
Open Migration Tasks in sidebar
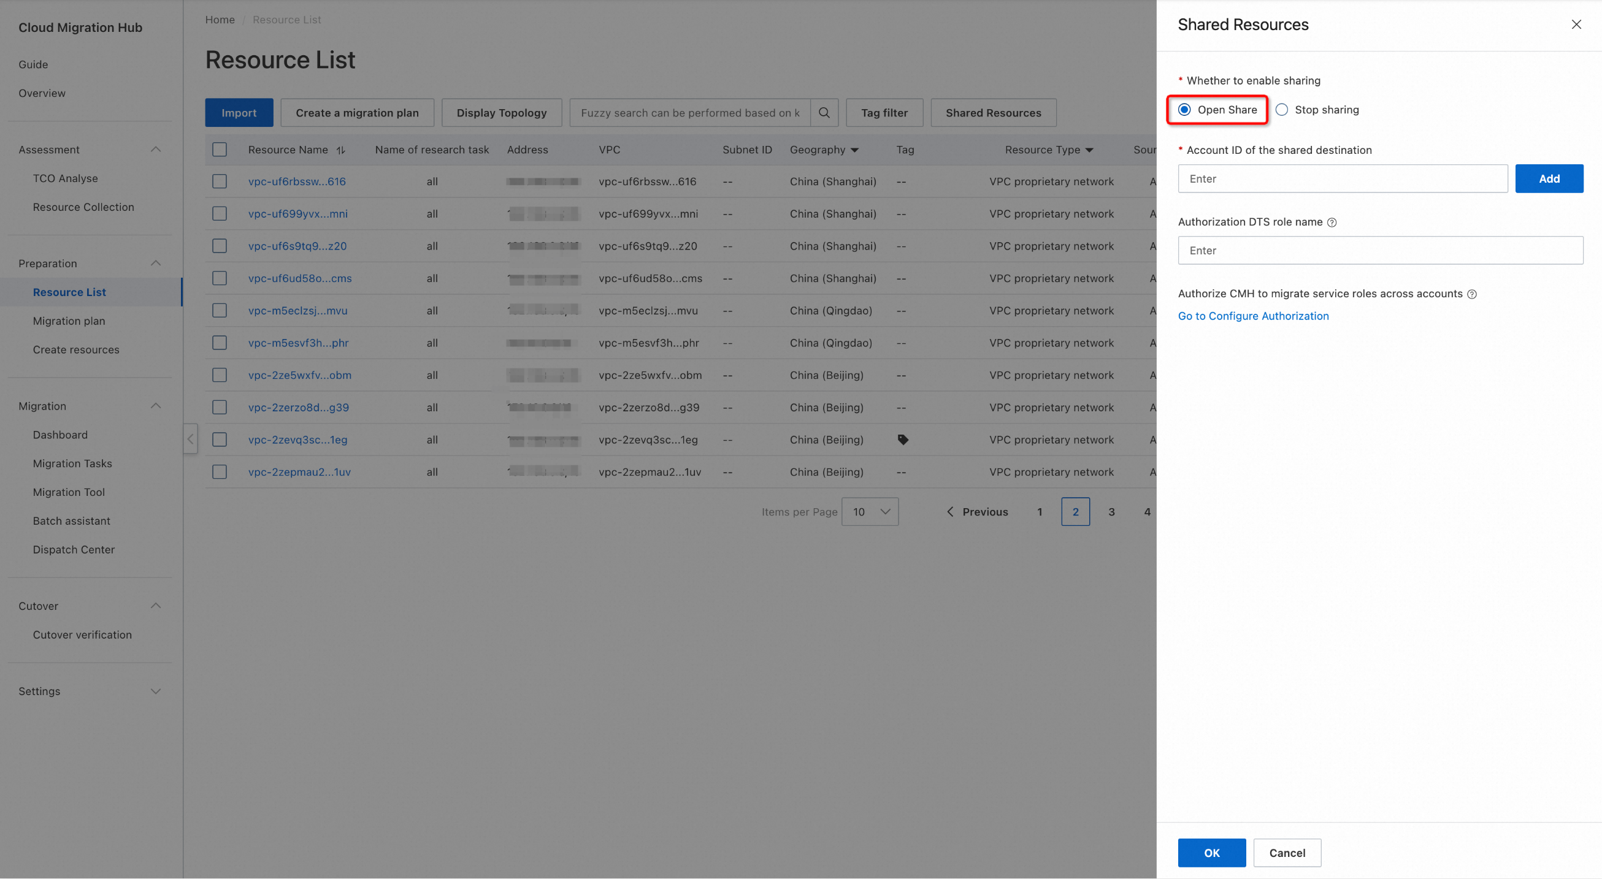[72, 463]
